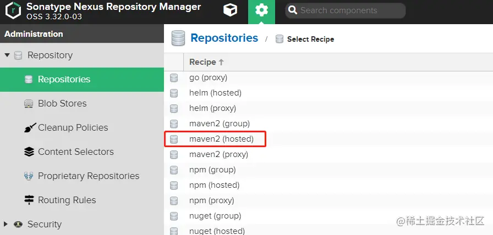Viewport: 493px width, 235px height.
Task: Click the Sonatype Nexus Repository Manager title
Action: click(x=113, y=7)
